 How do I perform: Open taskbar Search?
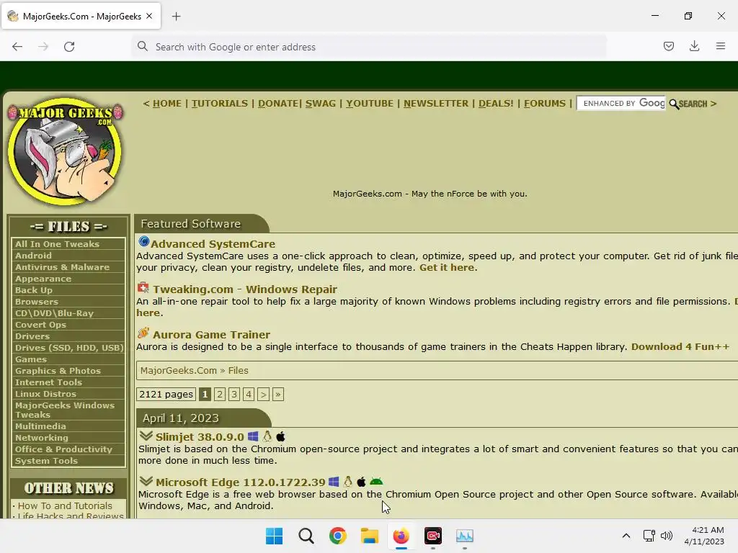[306, 536]
